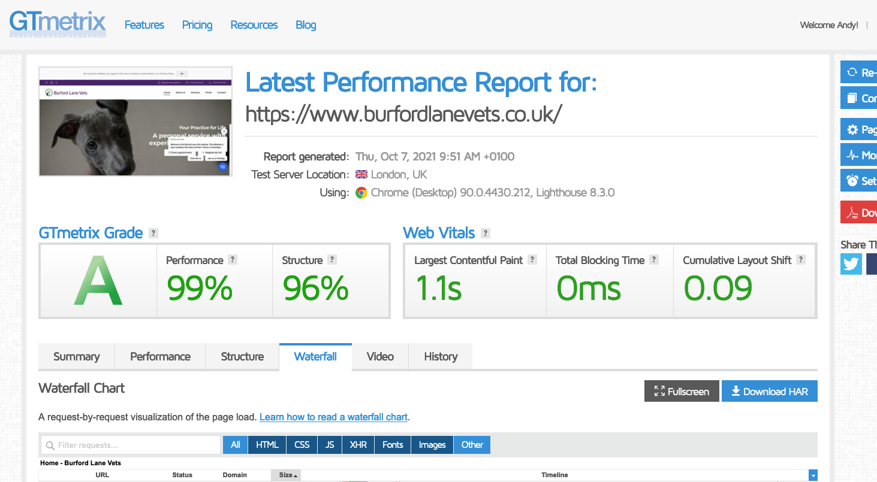Toggle the JS request filter
This screenshot has width=877, height=482.
330,445
